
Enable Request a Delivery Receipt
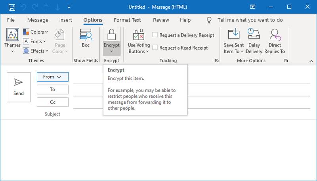(155, 35)
